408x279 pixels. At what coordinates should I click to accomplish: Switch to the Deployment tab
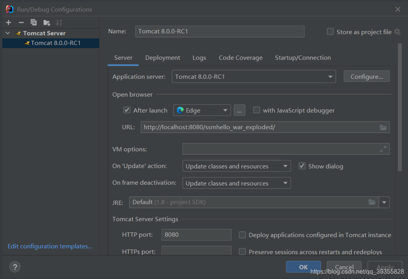[163, 58]
